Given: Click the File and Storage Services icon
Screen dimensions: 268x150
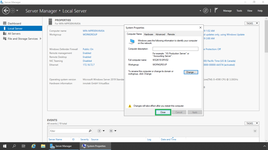Looking at the screenshot, I should pyautogui.click(x=5, y=39).
